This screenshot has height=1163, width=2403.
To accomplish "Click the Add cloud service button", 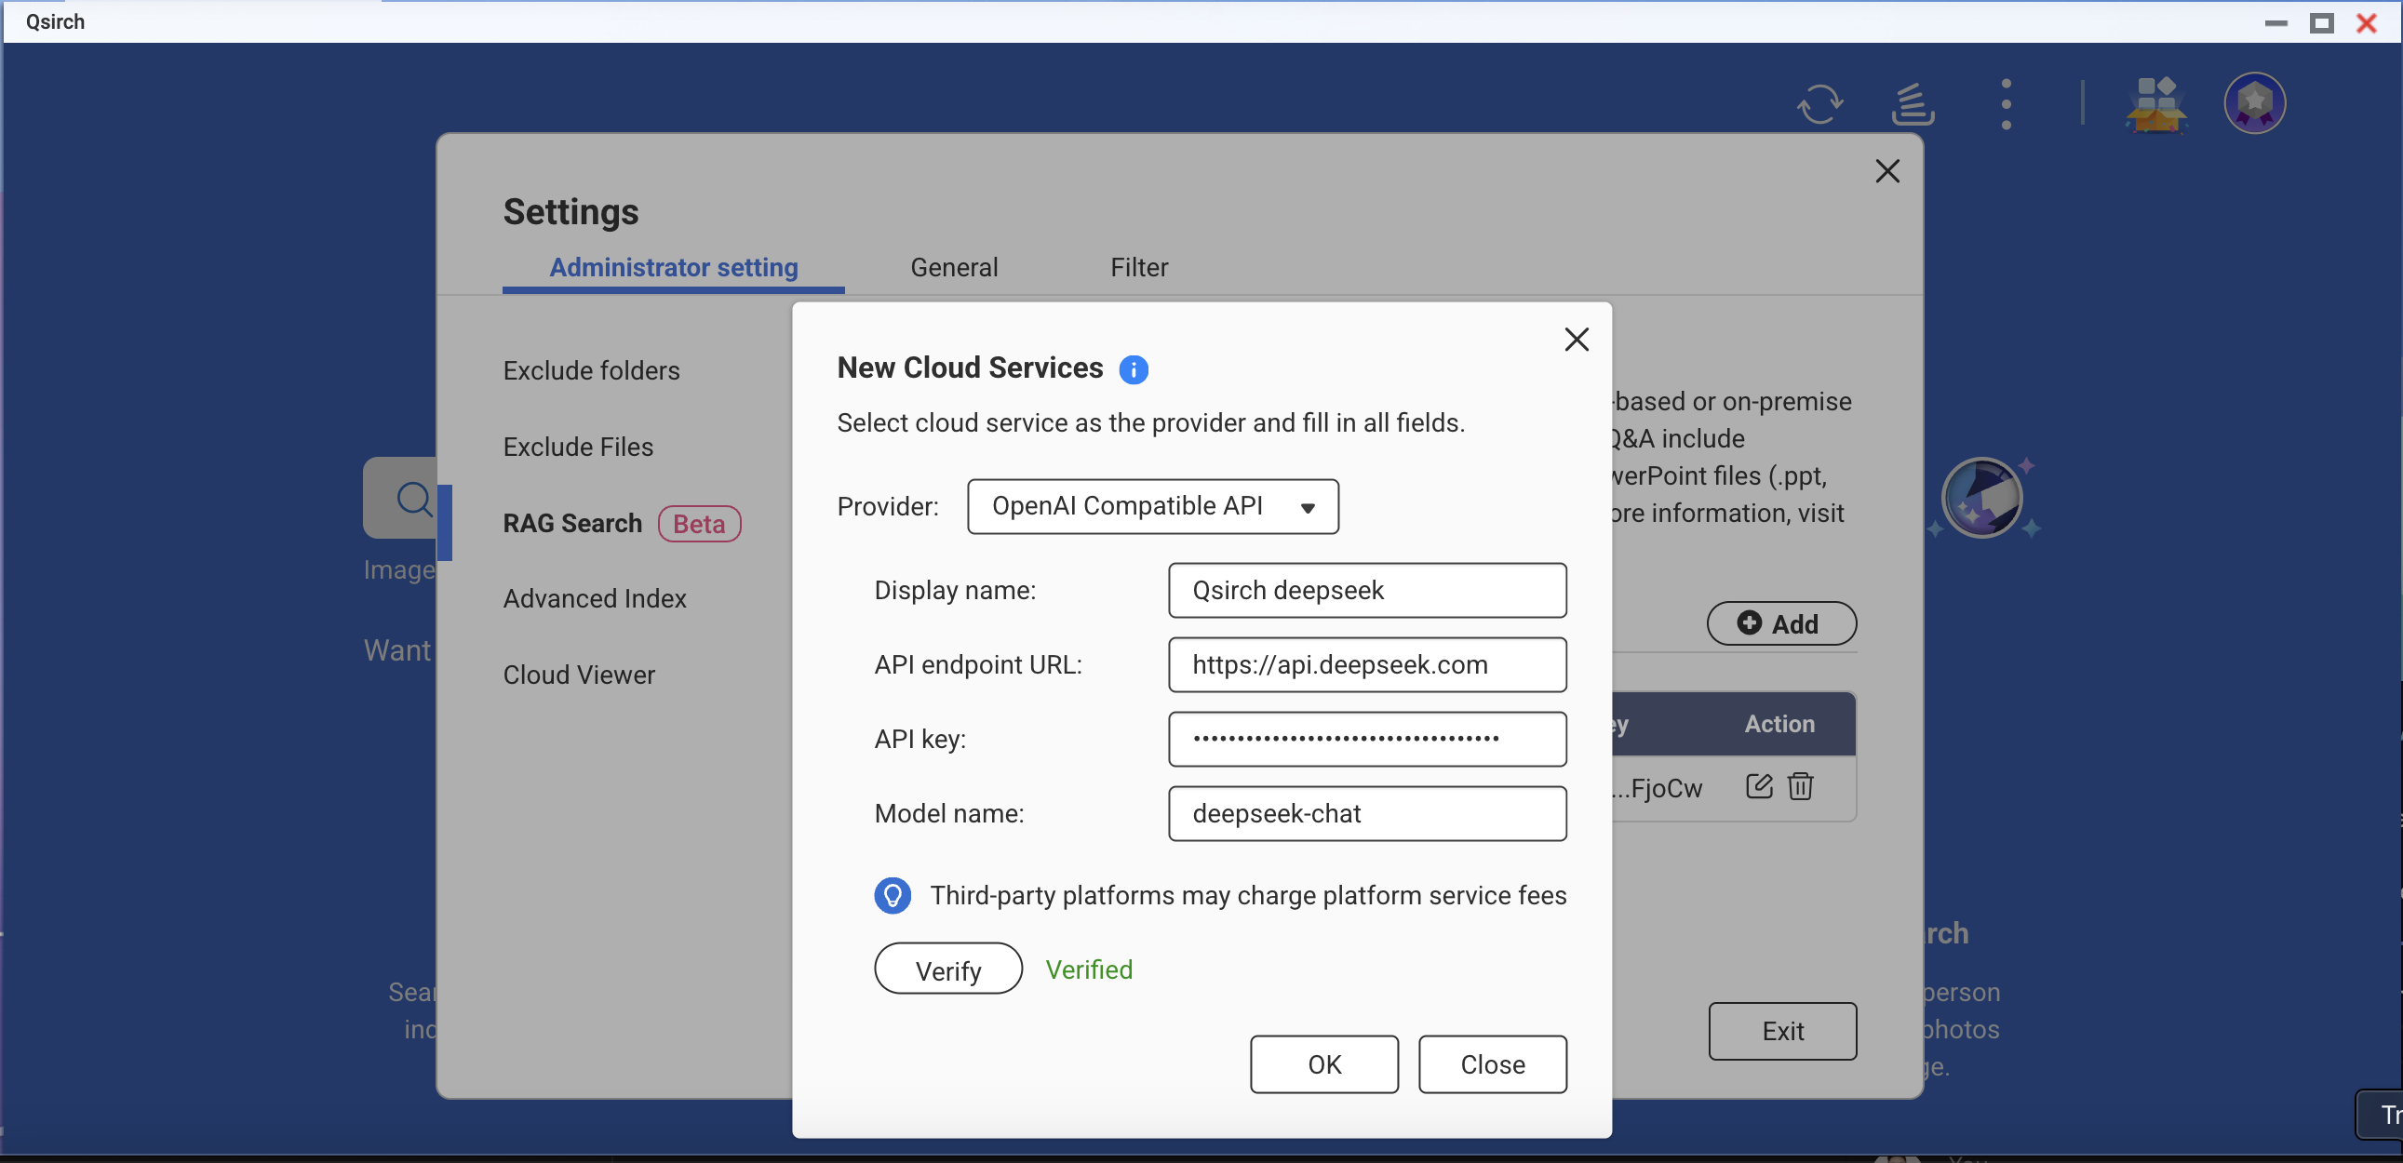I will coord(1779,623).
